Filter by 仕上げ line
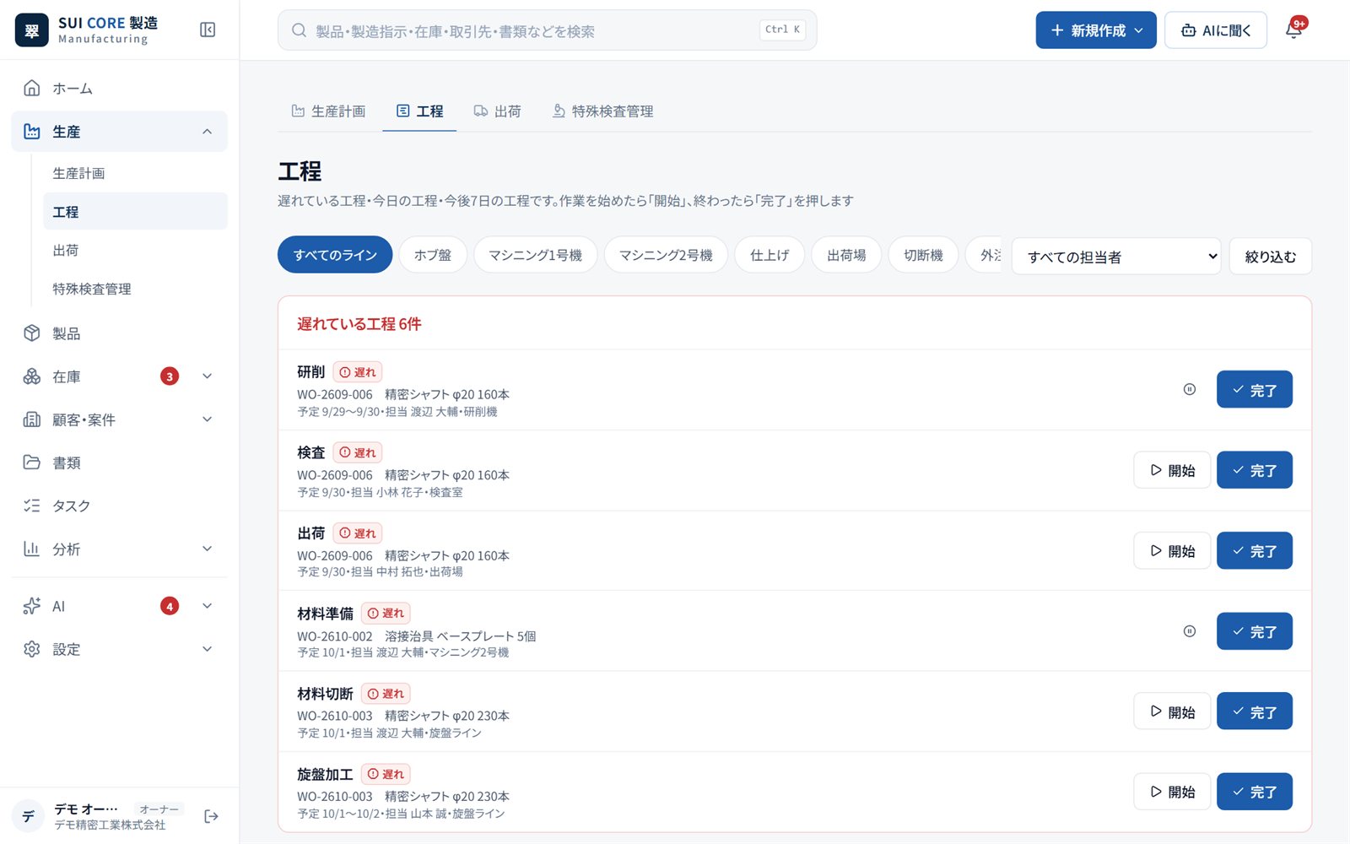Screen dimensions: 1350x844 [x=769, y=255]
